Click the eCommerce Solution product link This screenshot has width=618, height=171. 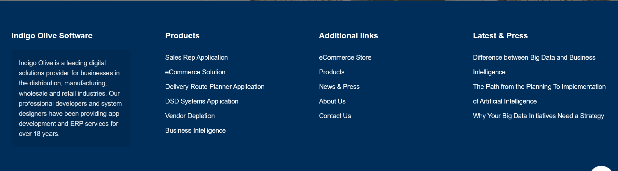pos(195,72)
